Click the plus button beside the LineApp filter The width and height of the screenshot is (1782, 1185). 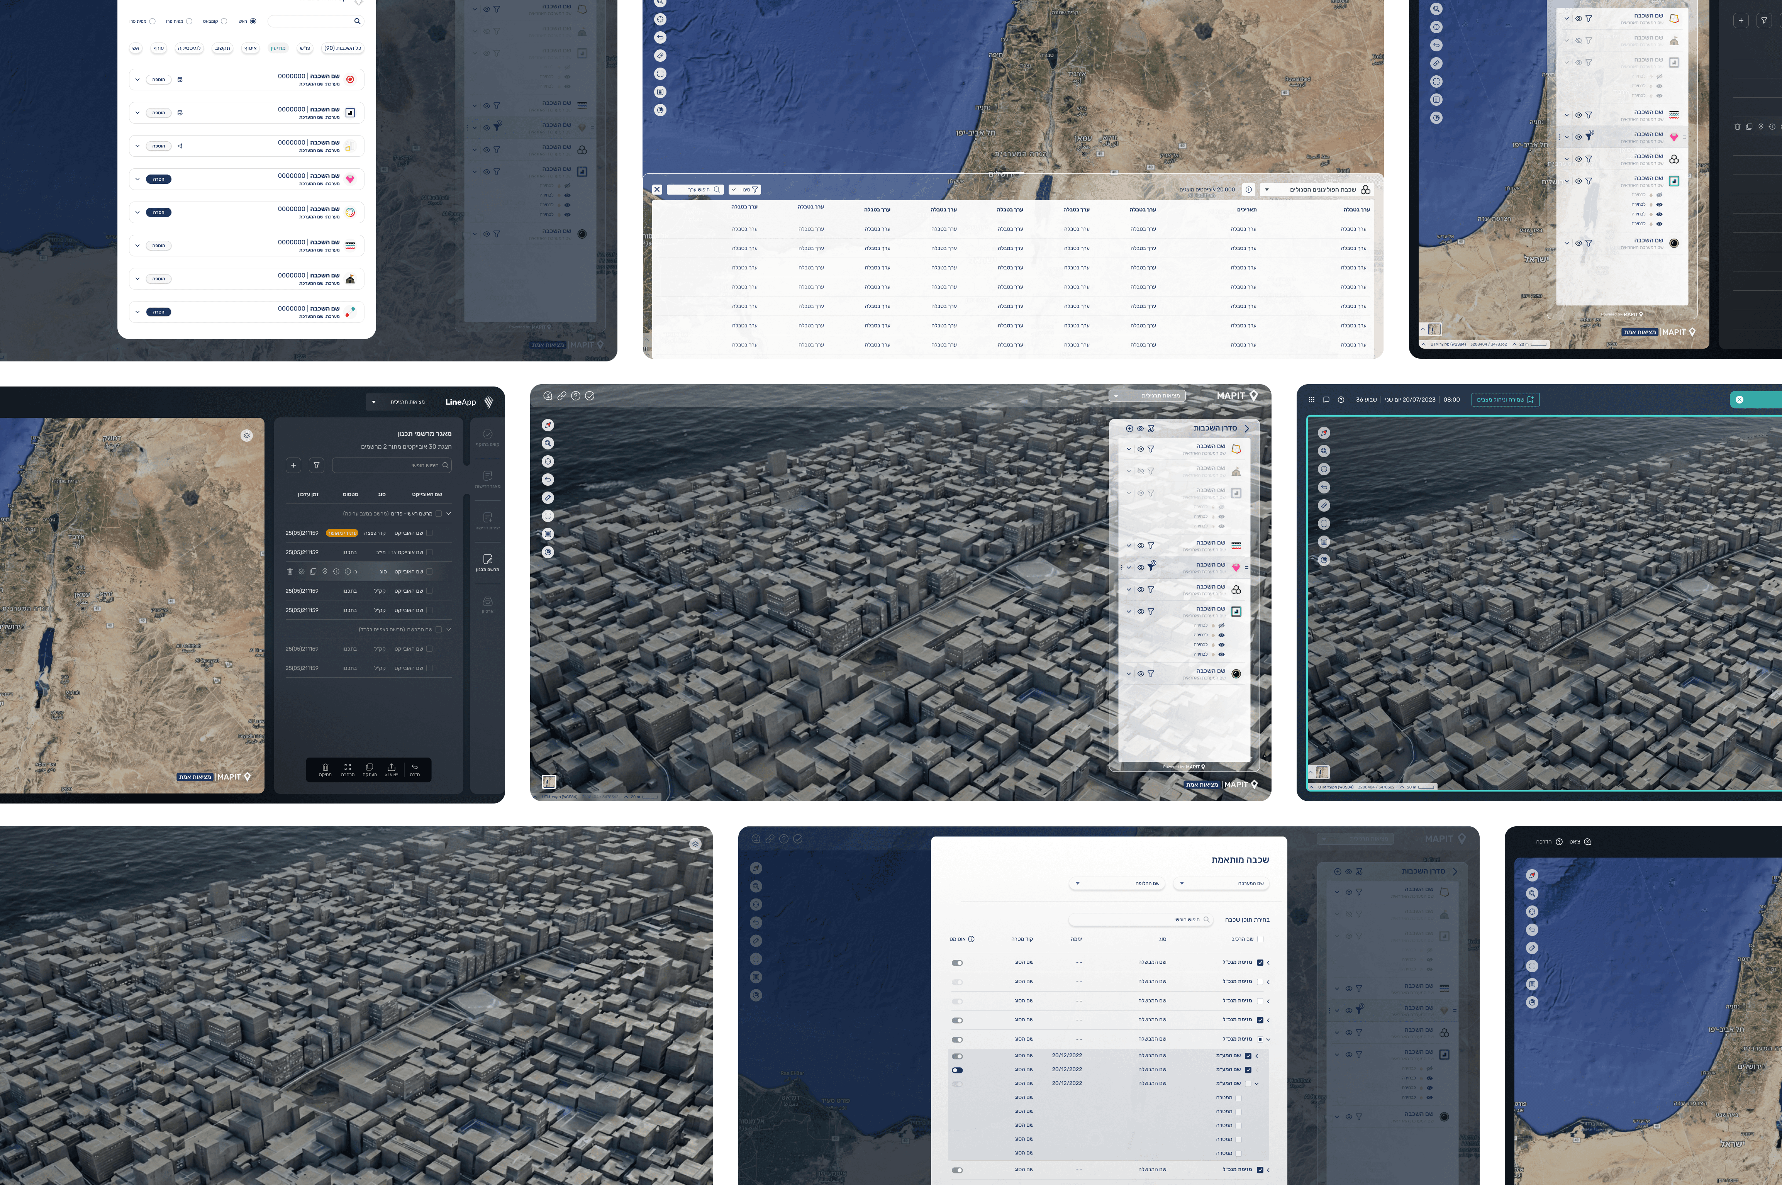[x=293, y=465]
